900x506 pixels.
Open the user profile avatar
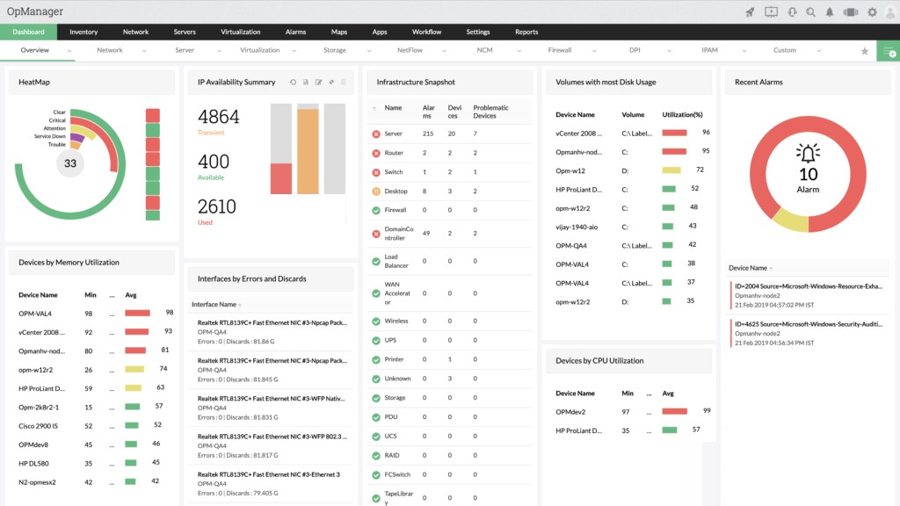[x=891, y=12]
